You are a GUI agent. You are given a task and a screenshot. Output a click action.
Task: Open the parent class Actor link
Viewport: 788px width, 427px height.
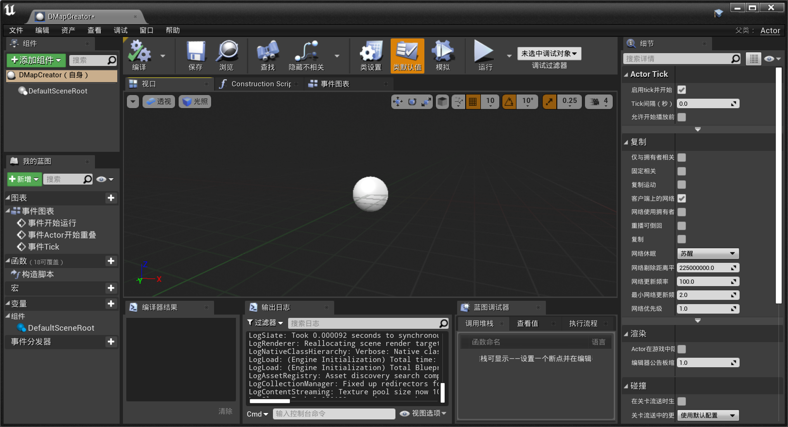coord(770,30)
